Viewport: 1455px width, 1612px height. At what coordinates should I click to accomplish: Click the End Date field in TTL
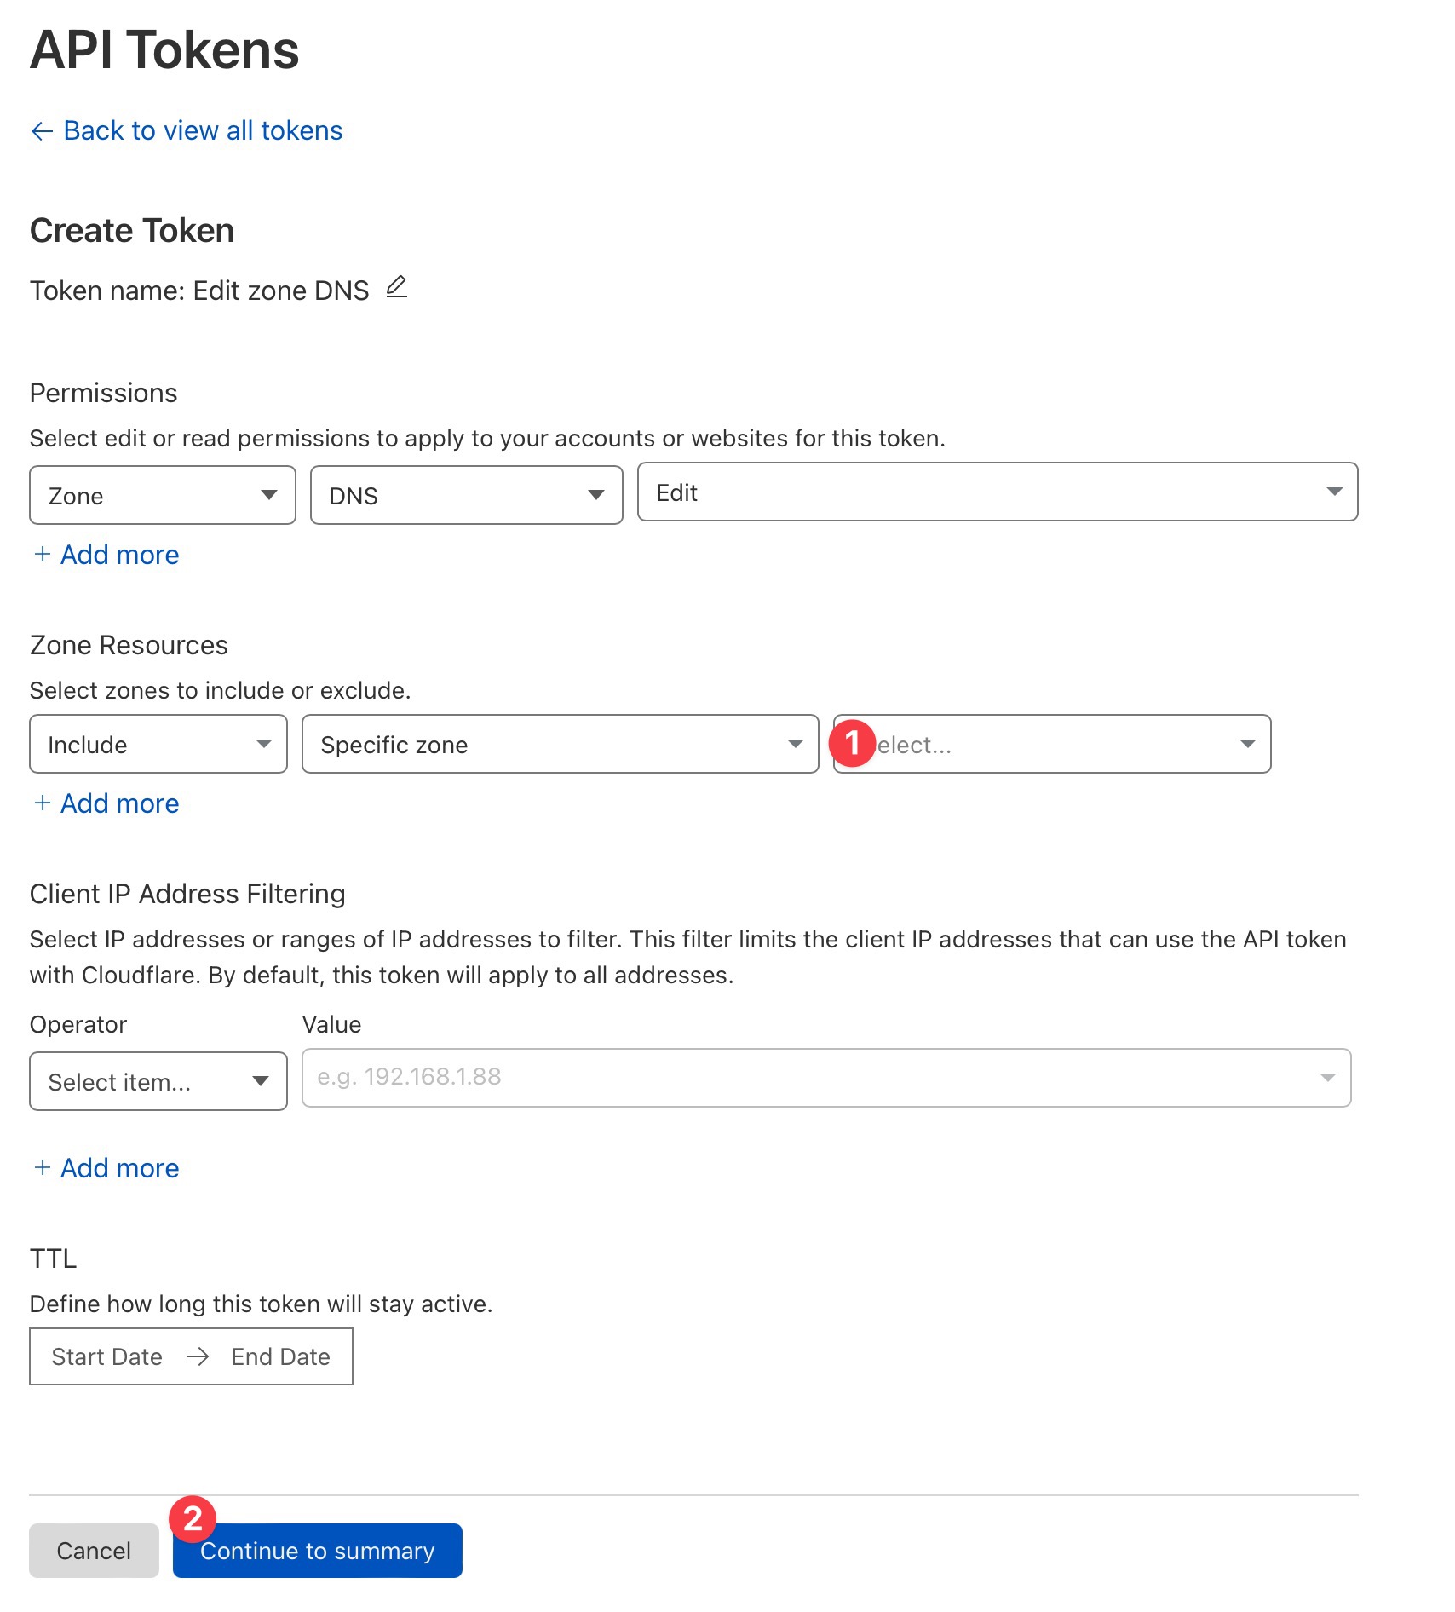coord(281,1356)
